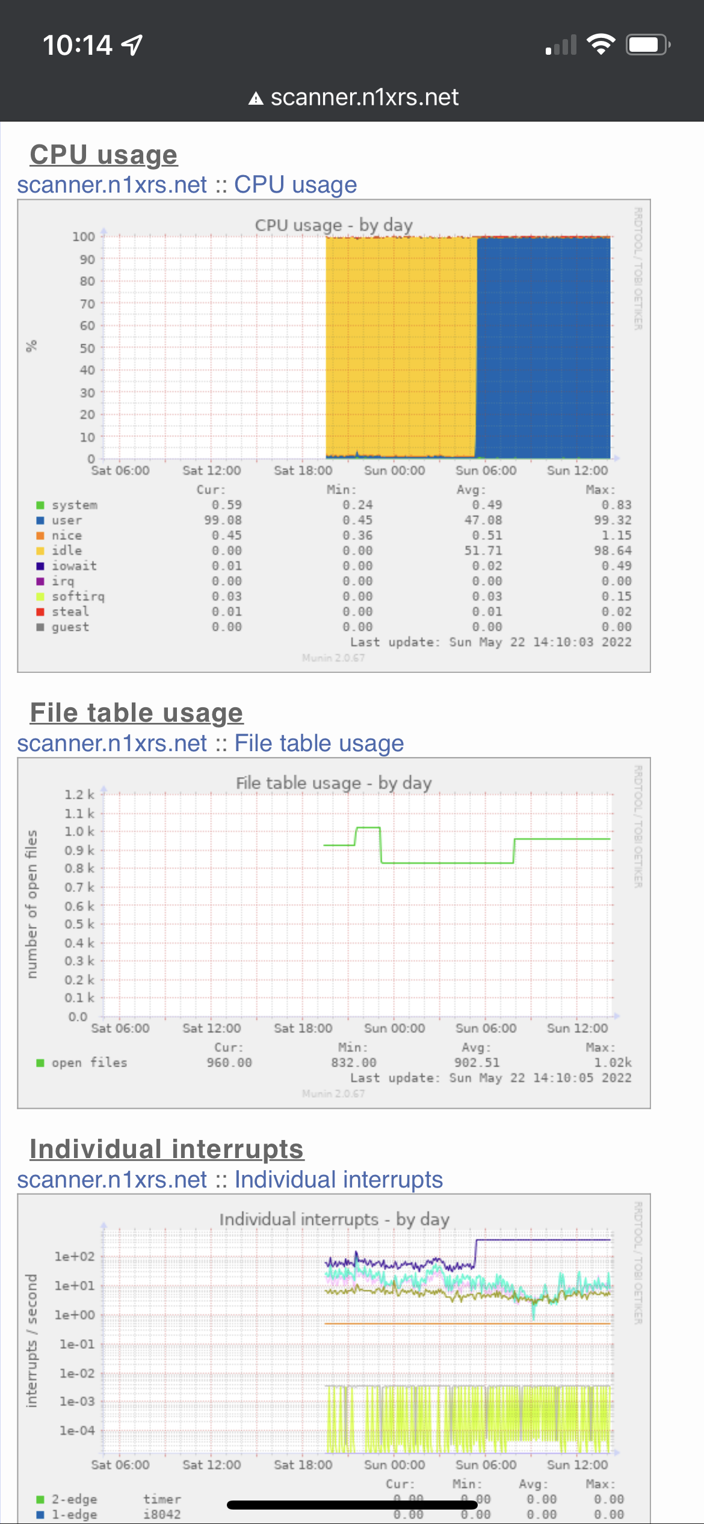
Task: Tap the open files Min value 832.00
Action: pos(354,1063)
